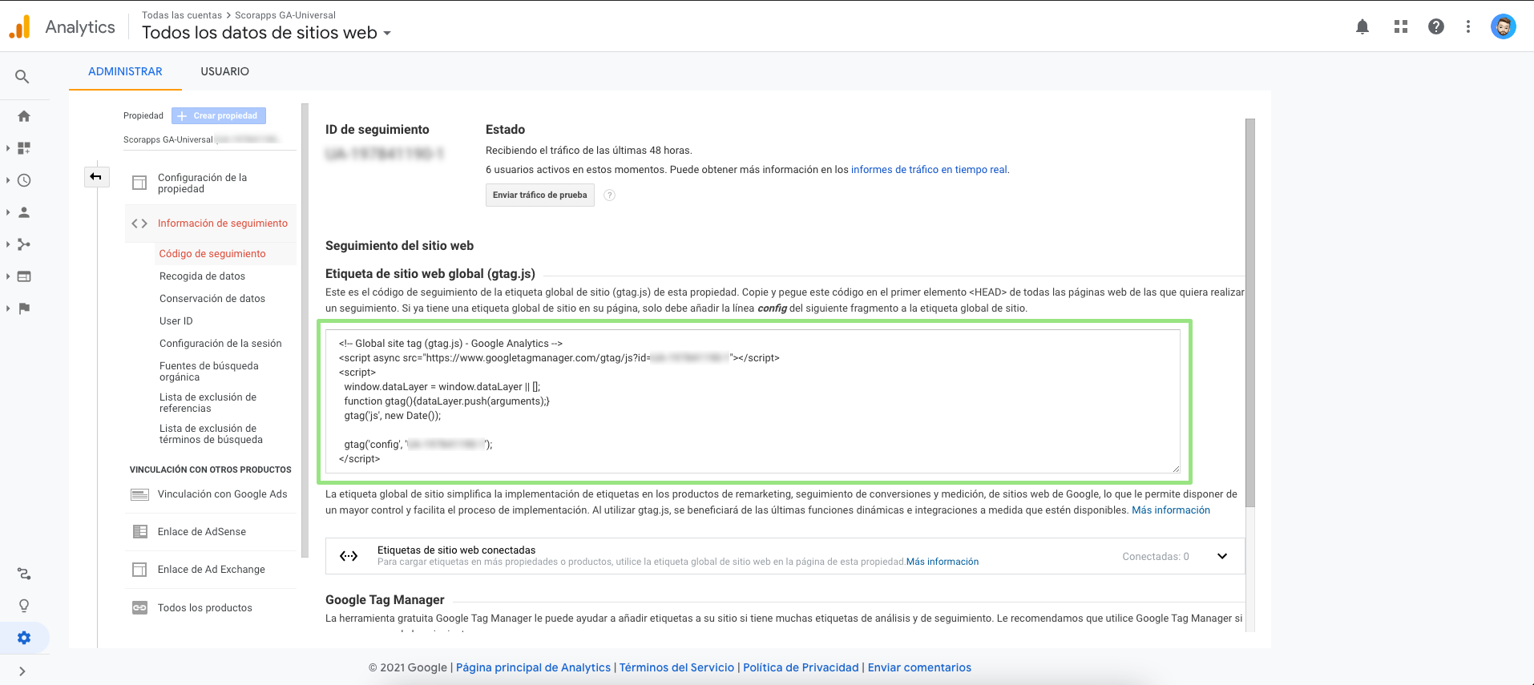Expand Audience section arrow in sidebar
The image size is (1534, 685).
pos(8,212)
